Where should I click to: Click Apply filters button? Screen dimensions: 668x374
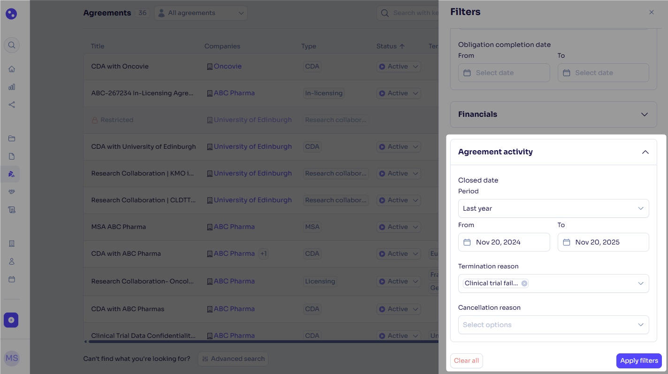[638, 360]
